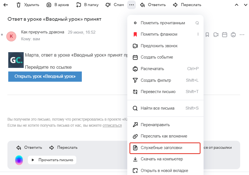The height and width of the screenshot is (175, 249).
Task: Click Прочитать письмо play button
Action: [x=52, y=160]
